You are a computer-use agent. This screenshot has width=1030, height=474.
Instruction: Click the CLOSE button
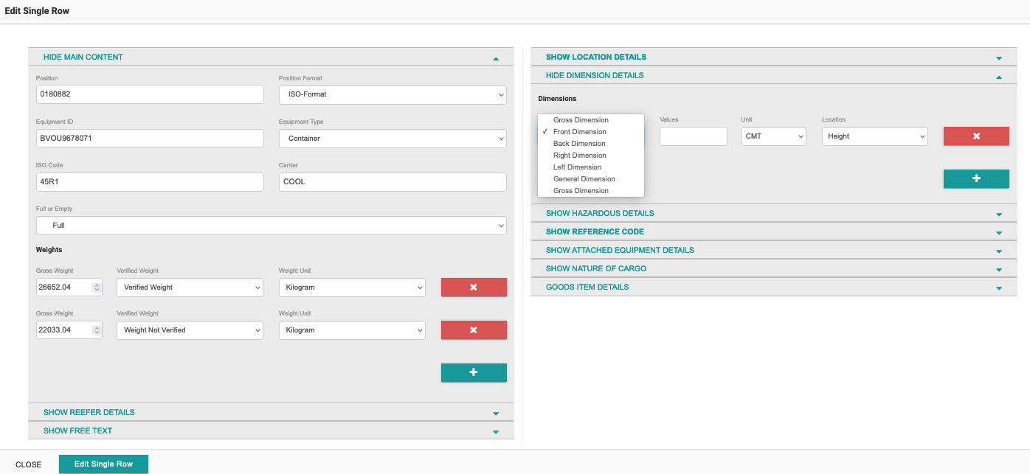(x=29, y=464)
